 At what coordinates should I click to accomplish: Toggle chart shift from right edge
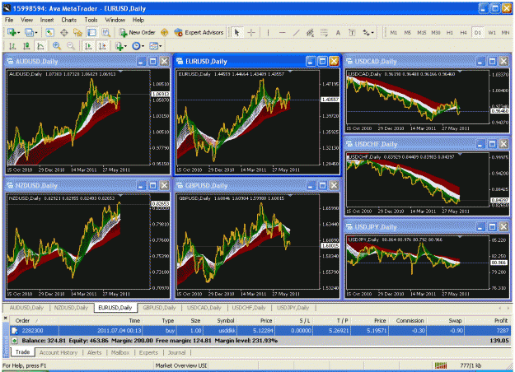(102, 46)
